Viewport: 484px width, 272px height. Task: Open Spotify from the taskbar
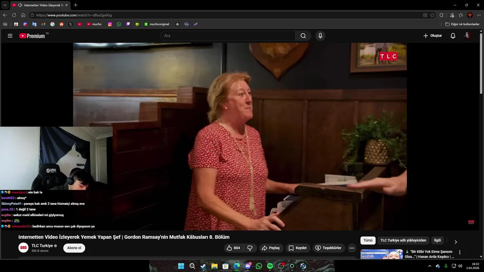click(x=270, y=266)
